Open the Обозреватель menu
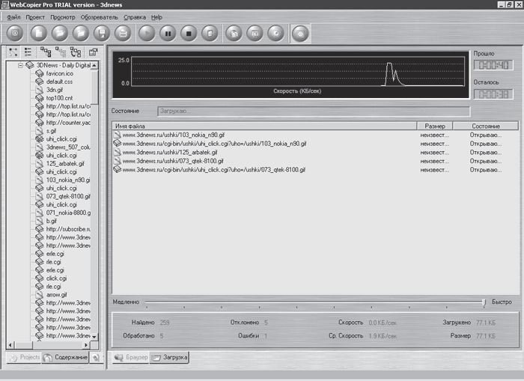The image size is (524, 381). click(100, 17)
